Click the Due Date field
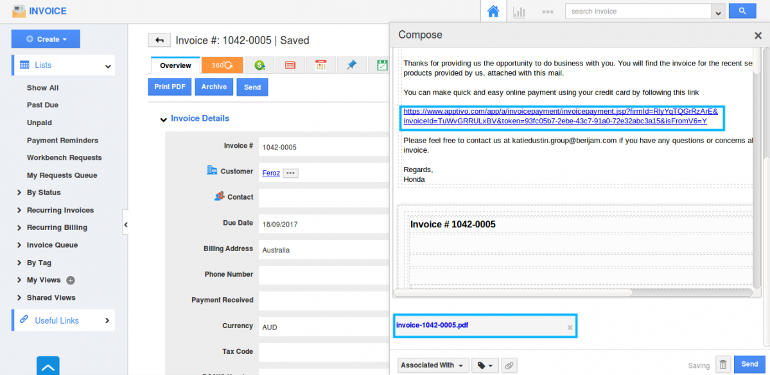The width and height of the screenshot is (770, 375). [324, 224]
